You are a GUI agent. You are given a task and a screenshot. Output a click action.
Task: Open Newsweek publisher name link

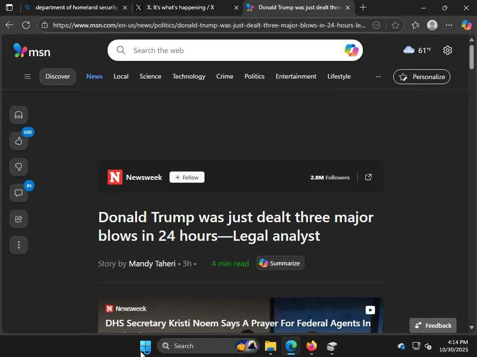tap(144, 177)
